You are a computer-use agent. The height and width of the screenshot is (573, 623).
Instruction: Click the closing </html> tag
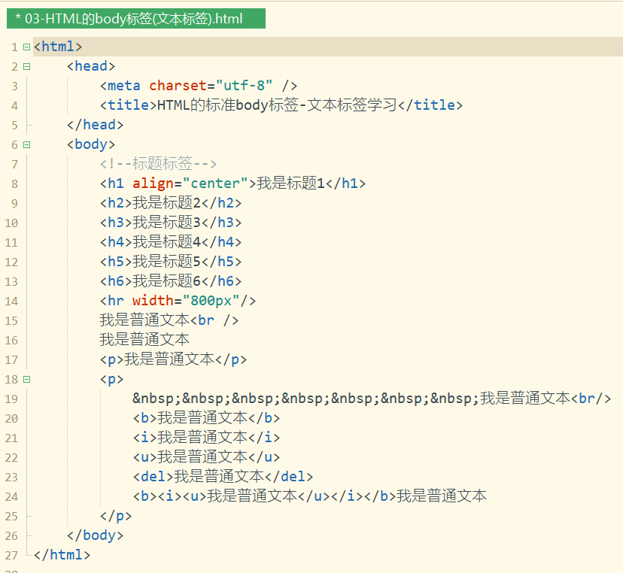(62, 554)
